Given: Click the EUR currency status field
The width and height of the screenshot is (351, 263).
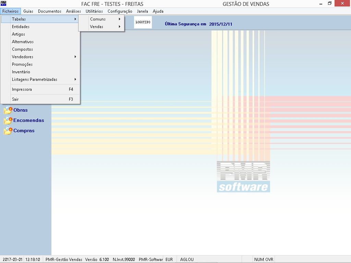Looking at the screenshot, I should click(169, 260).
